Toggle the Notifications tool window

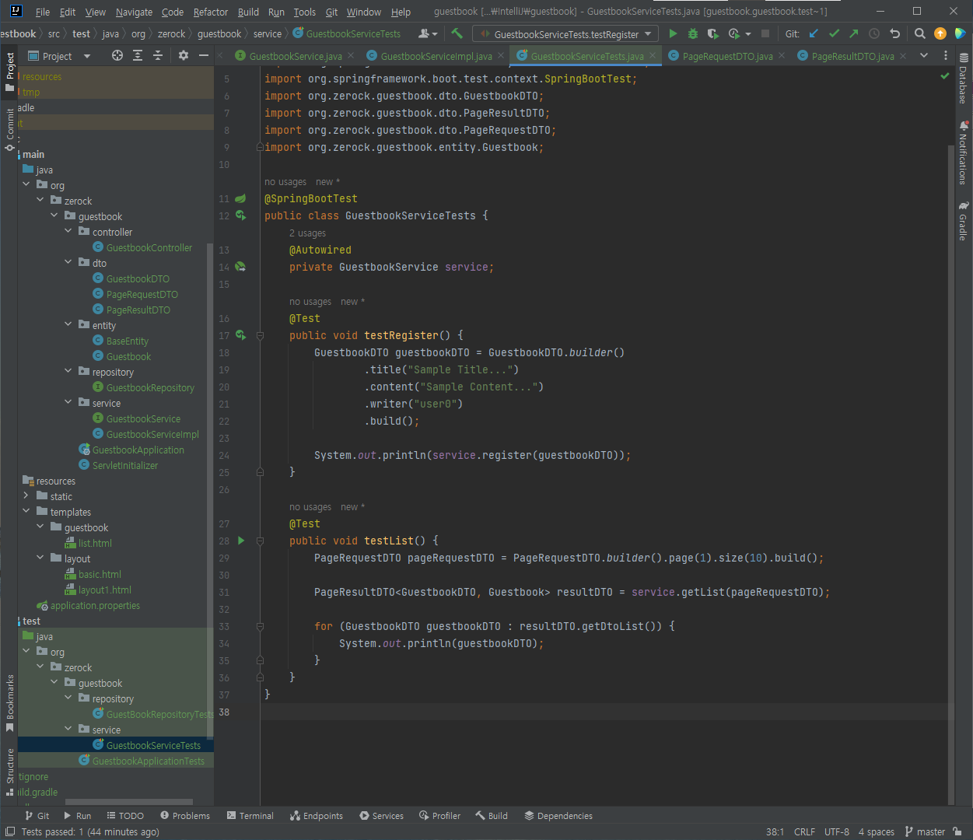click(x=964, y=152)
